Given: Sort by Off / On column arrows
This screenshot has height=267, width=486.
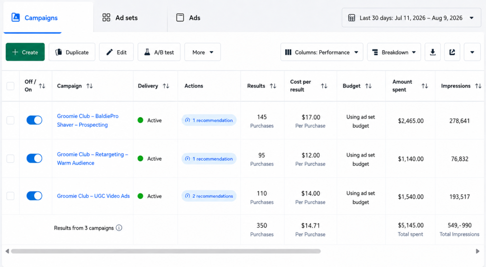Looking at the screenshot, I should tap(42, 86).
